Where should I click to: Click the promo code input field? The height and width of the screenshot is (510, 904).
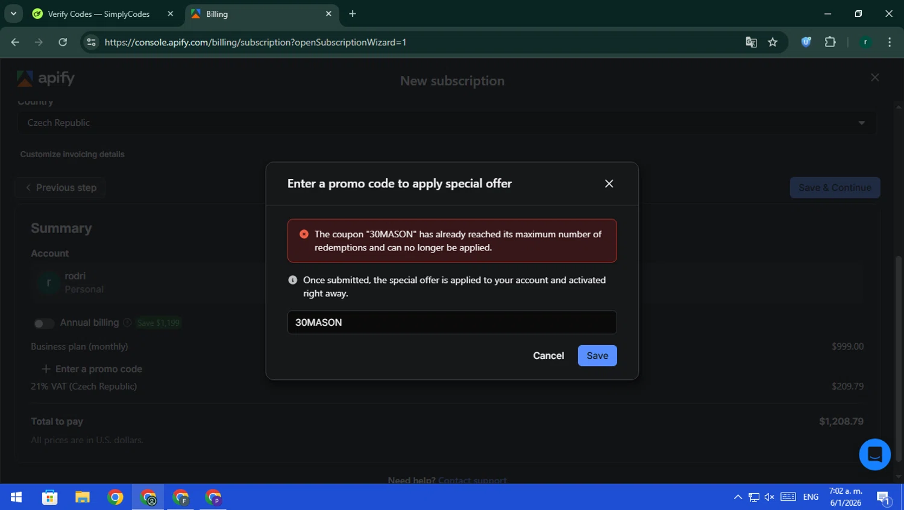[x=452, y=322]
